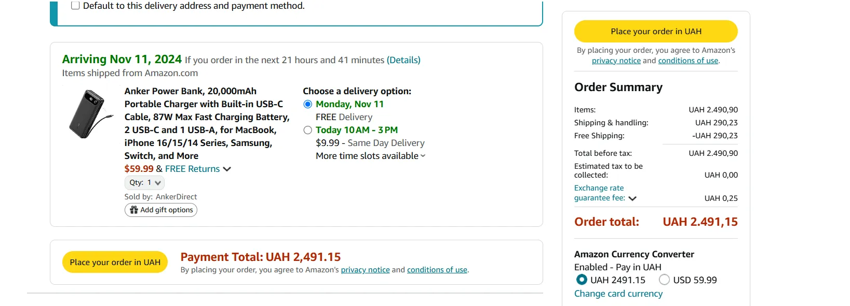Choose UAH 2491.15 currency radio button
The height and width of the screenshot is (306, 850).
click(582, 280)
